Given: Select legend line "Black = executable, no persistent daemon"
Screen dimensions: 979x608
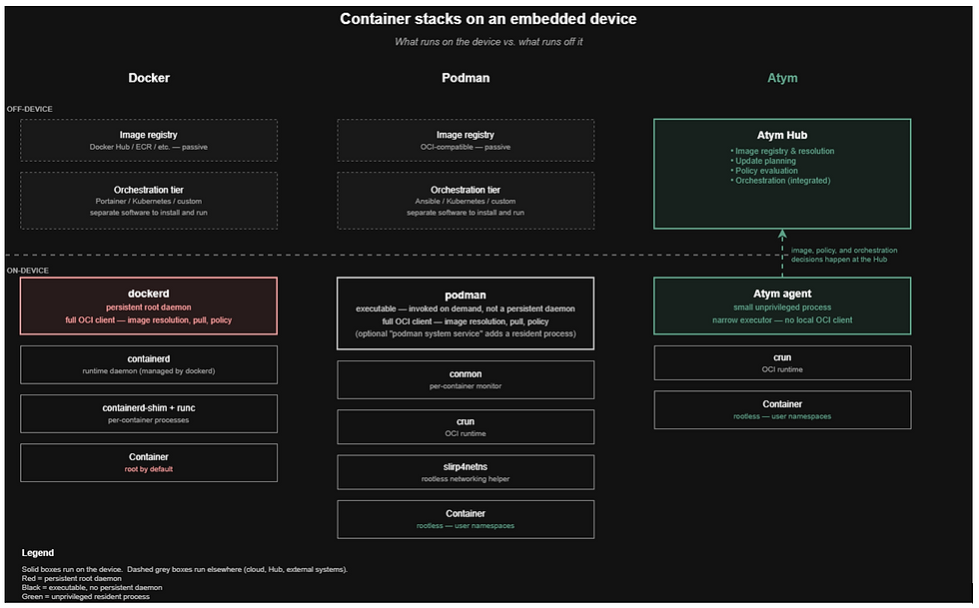Looking at the screenshot, I should click(x=92, y=587).
